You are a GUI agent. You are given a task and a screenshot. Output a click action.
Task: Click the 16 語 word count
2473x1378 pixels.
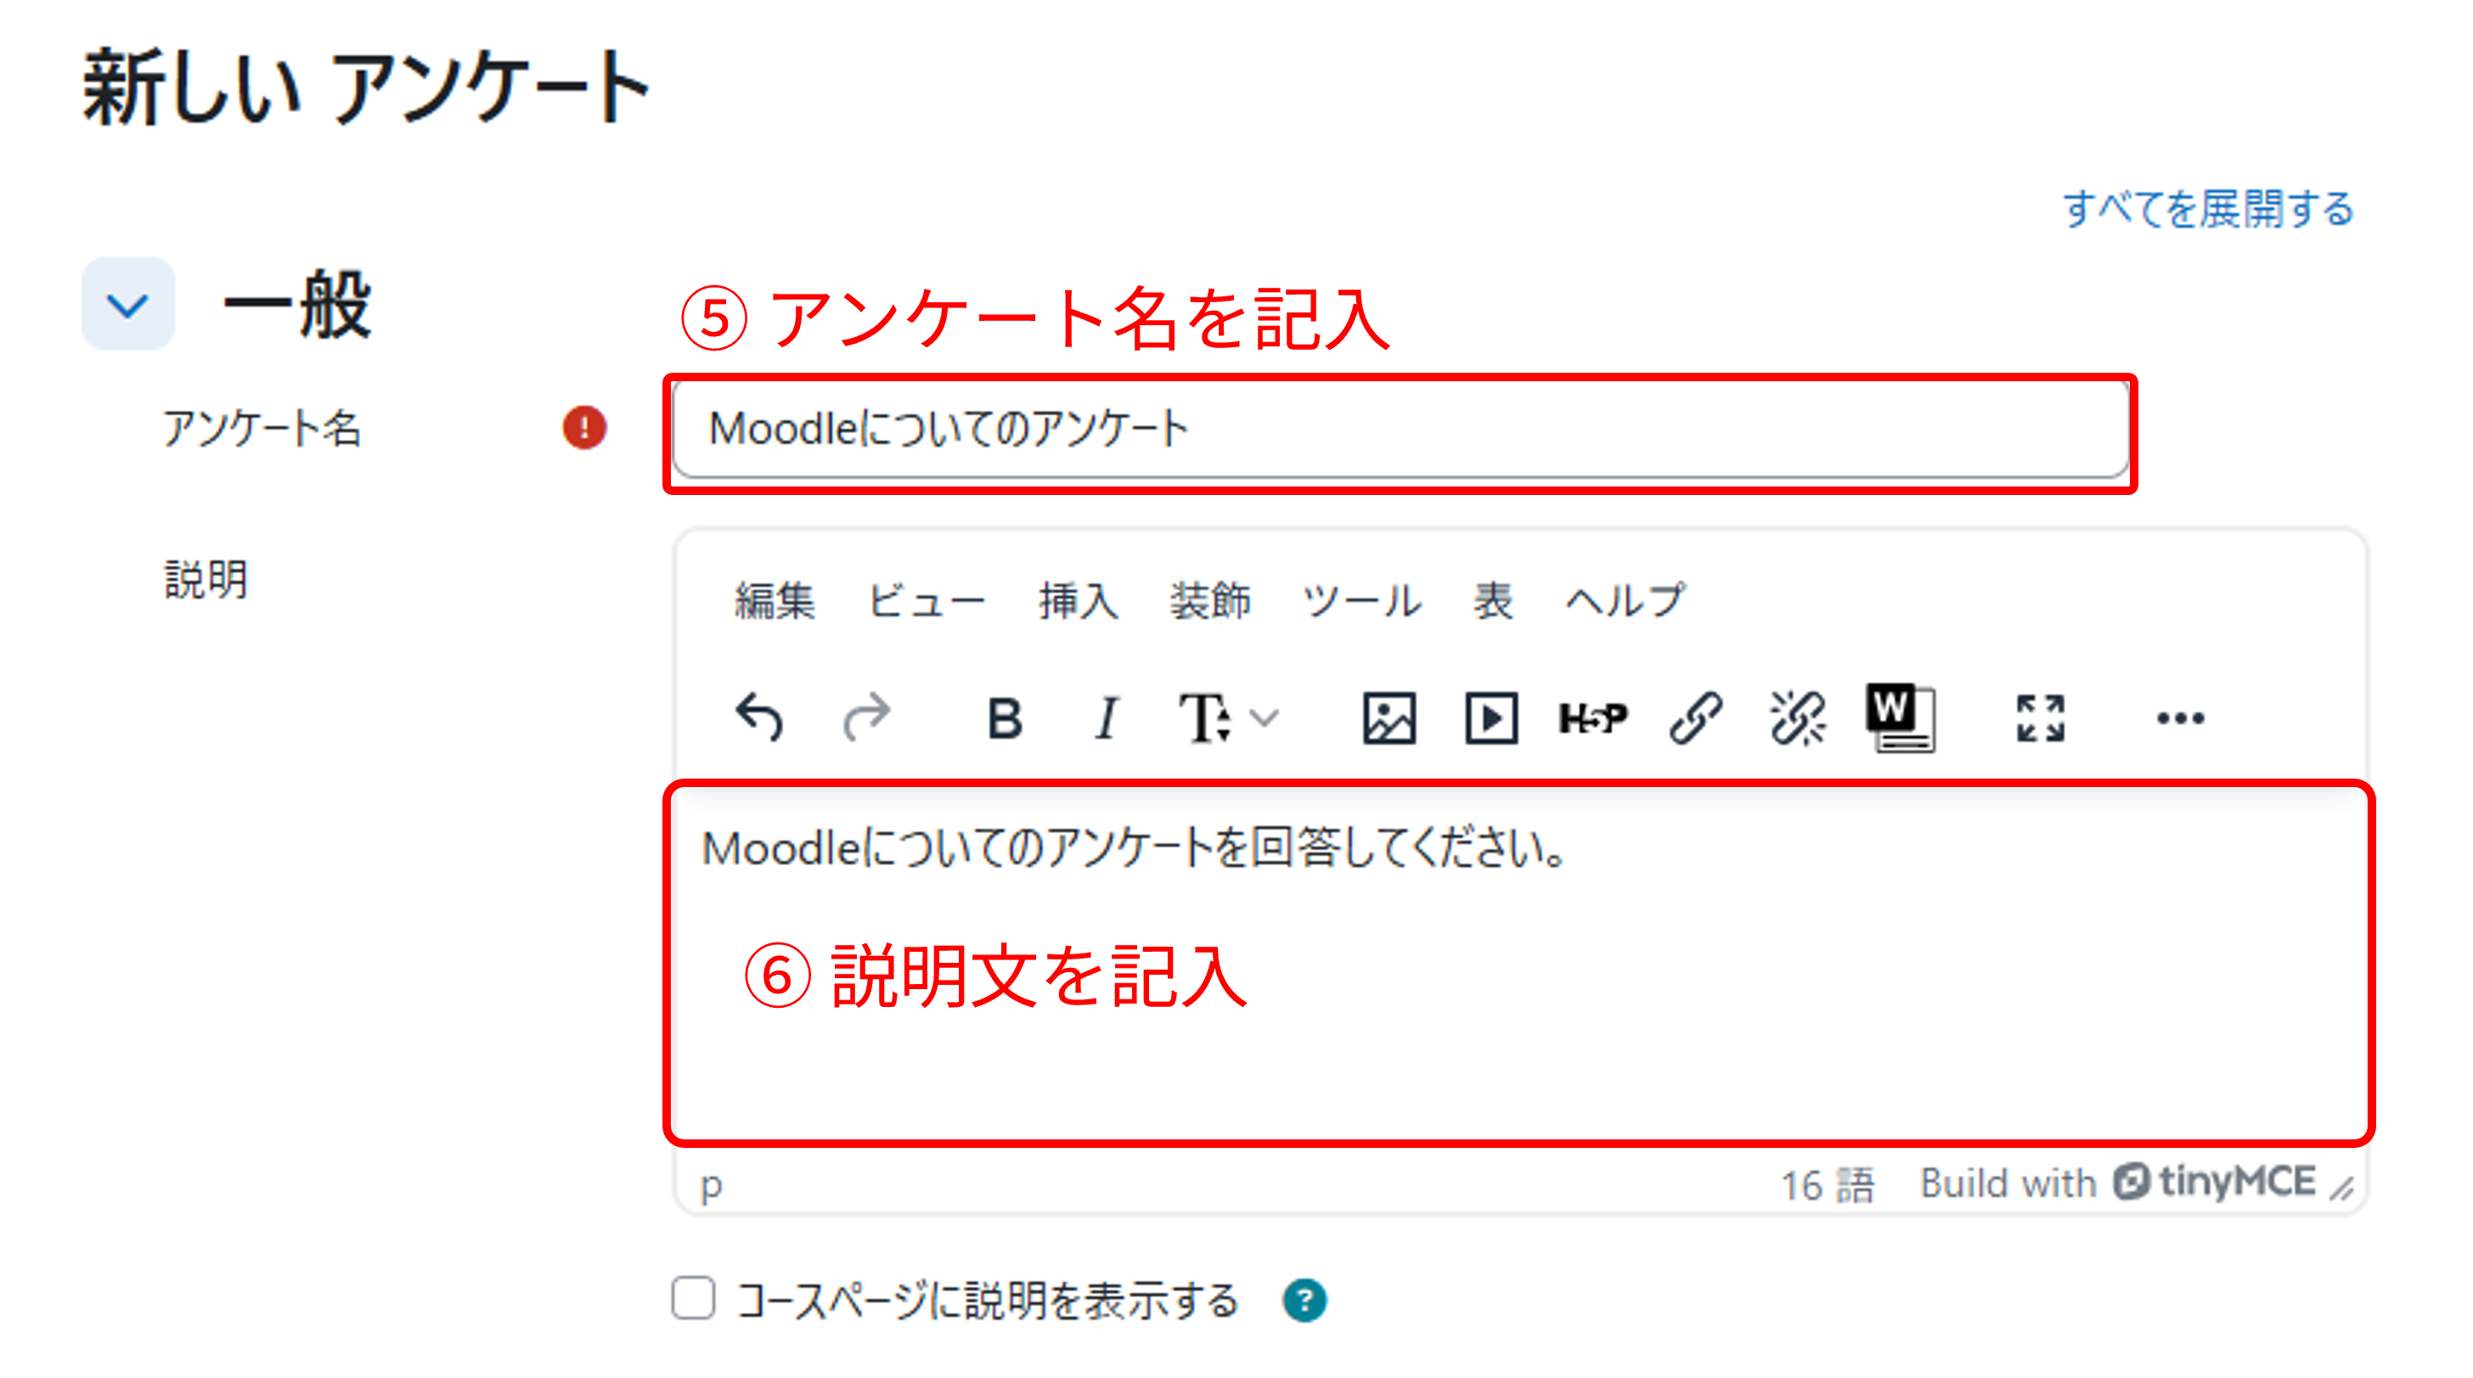click(x=1827, y=1184)
